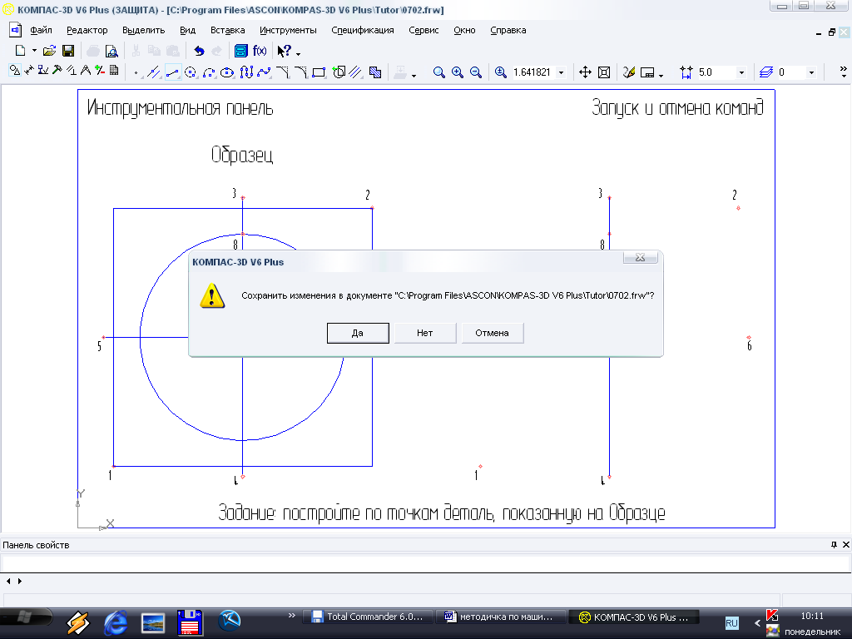Open the Инструменты menu
Screen dimensions: 852x639
click(288, 31)
